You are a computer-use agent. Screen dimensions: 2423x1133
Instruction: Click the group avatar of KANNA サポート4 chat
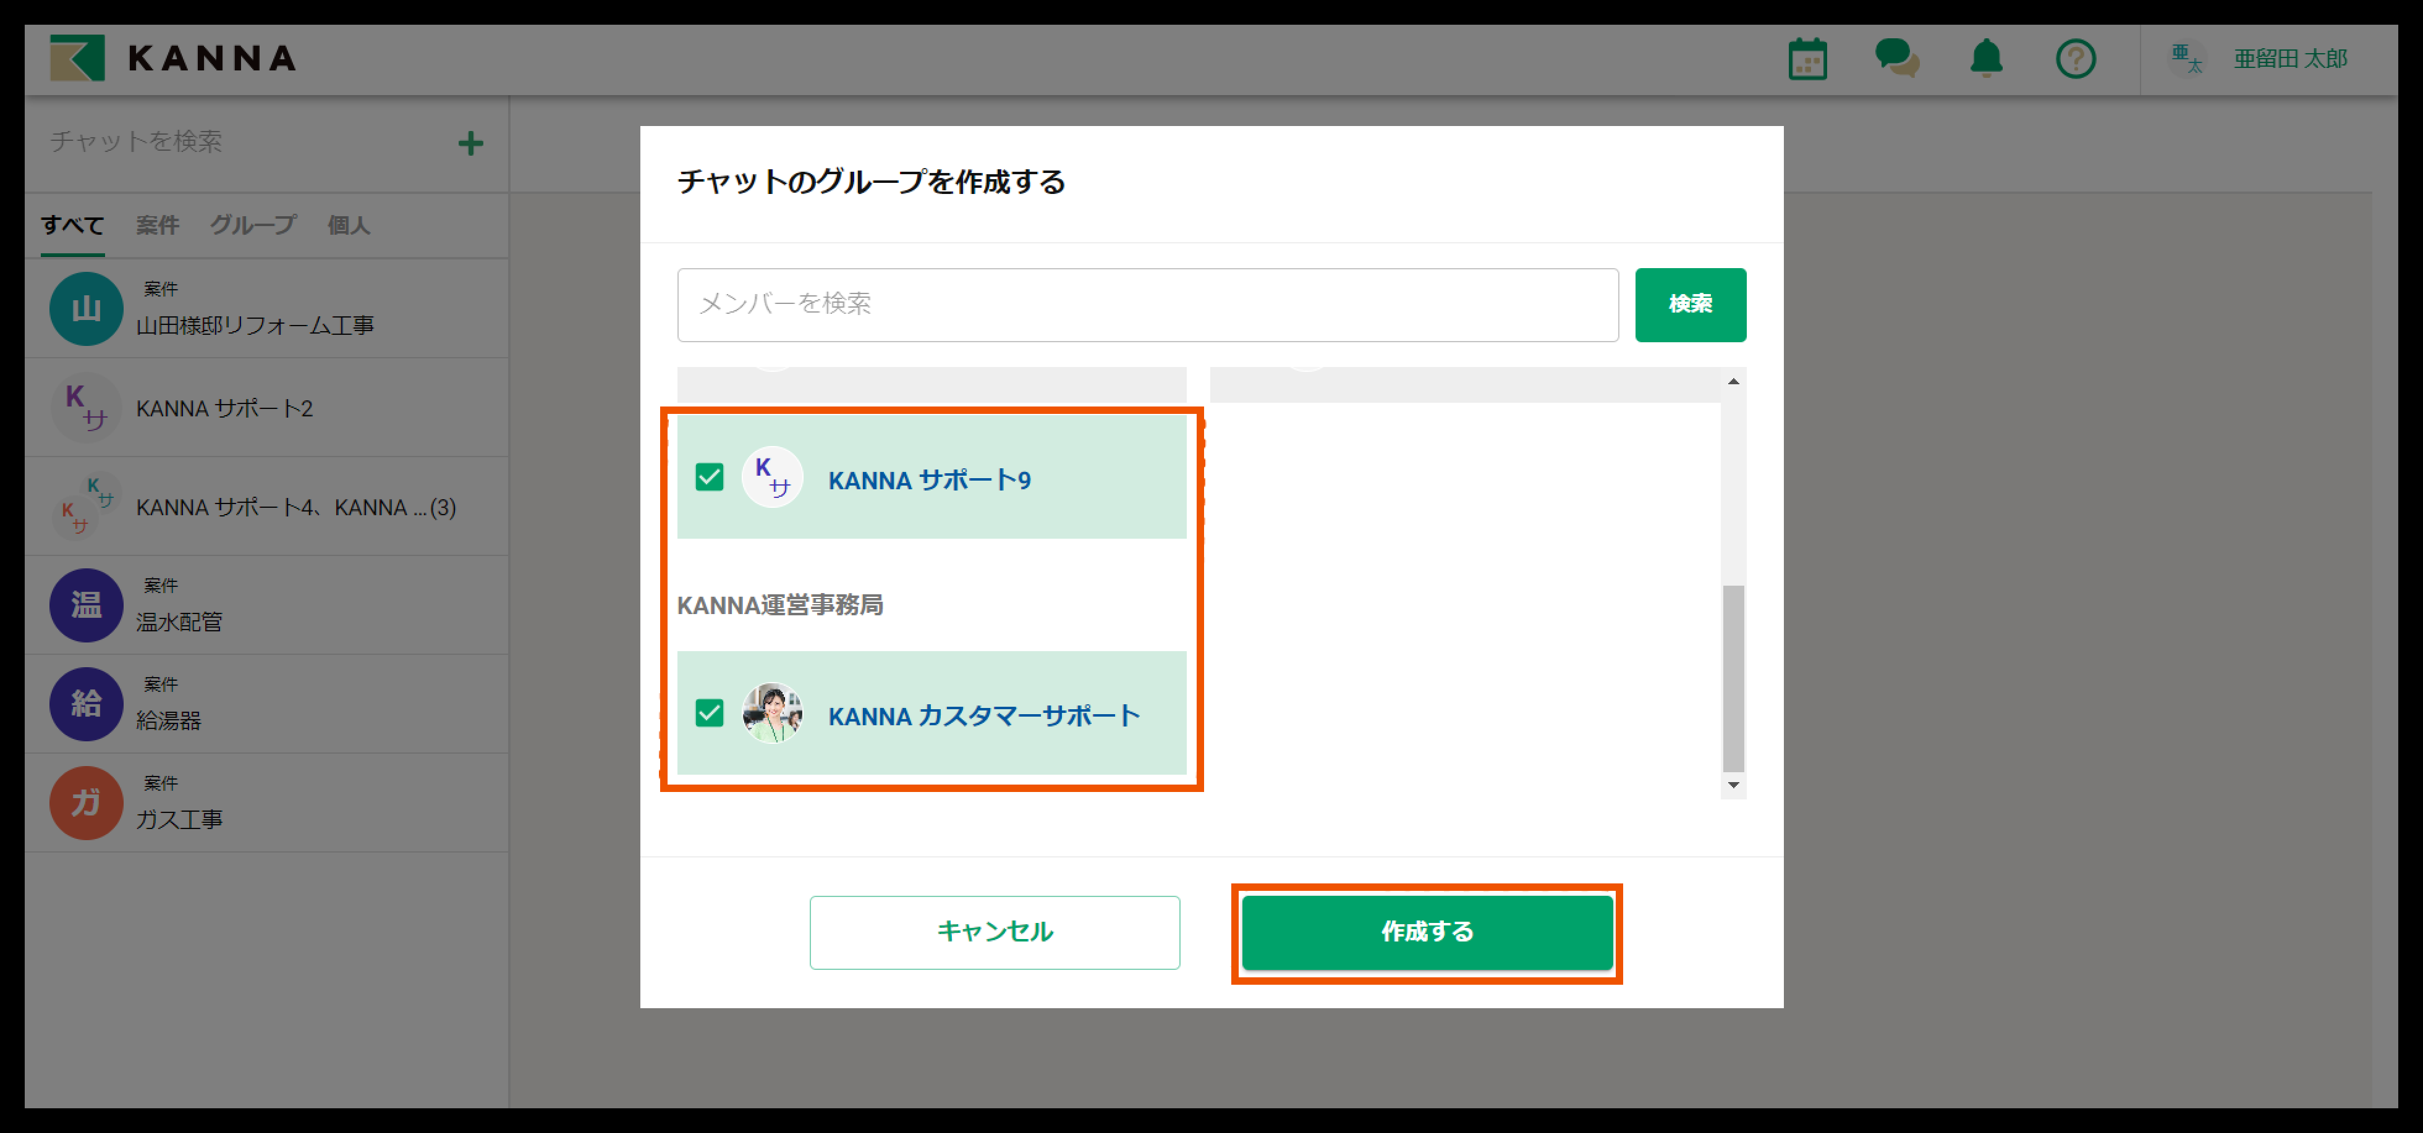(85, 506)
